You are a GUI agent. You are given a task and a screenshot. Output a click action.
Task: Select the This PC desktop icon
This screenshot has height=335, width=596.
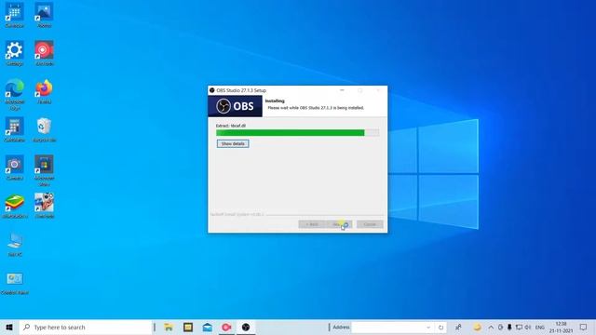click(x=15, y=244)
